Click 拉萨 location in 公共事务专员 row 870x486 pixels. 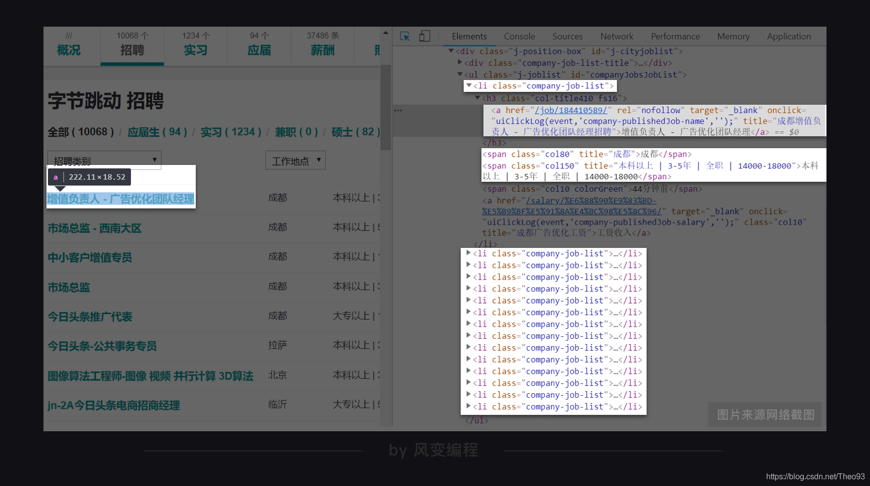277,345
